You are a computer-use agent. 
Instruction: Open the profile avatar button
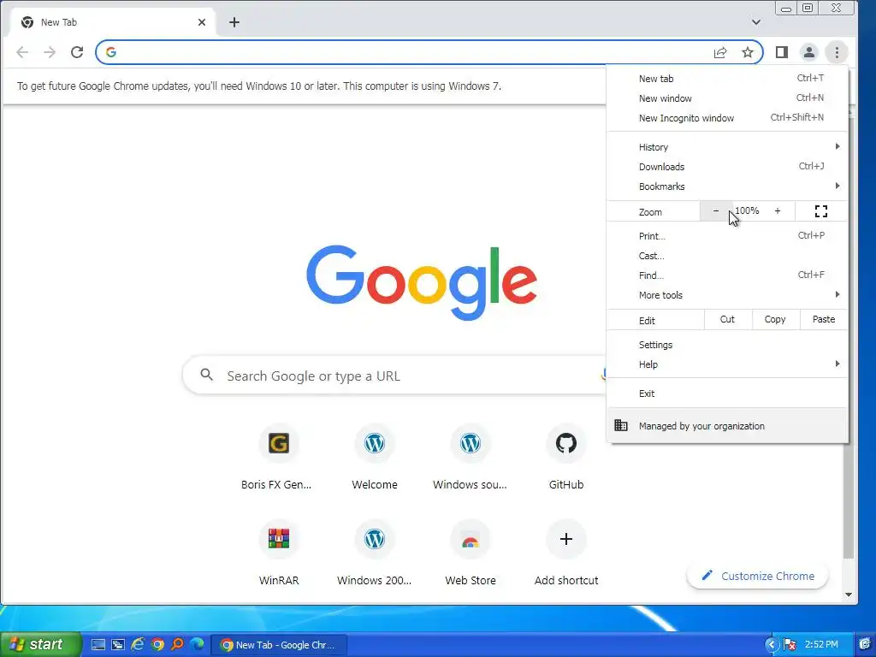[x=809, y=52]
